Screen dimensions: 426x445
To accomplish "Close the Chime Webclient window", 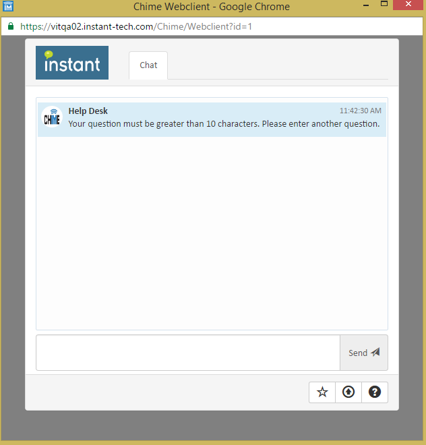I will tap(408, 4).
